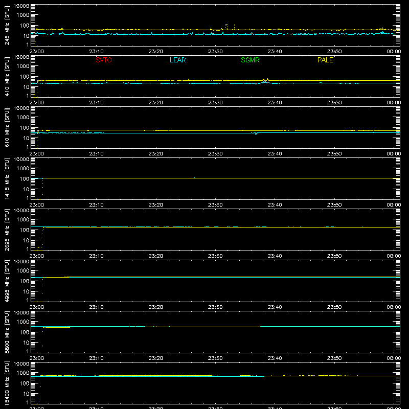Click 00:00 tick under the 610 MHz plot
Image resolution: width=409 pixels, height=409 pixels.
394,154
